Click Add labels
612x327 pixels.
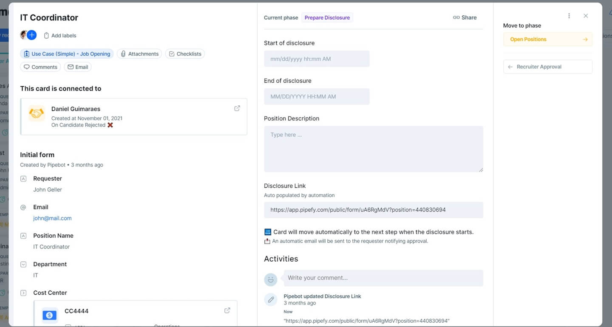click(x=60, y=36)
